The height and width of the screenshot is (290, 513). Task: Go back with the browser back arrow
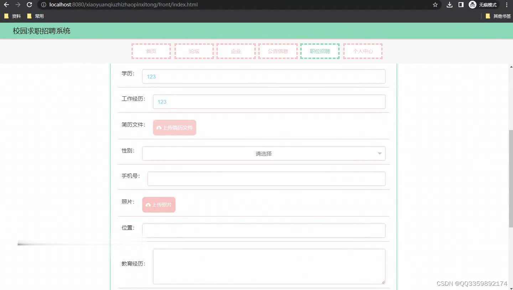pyautogui.click(x=6, y=5)
